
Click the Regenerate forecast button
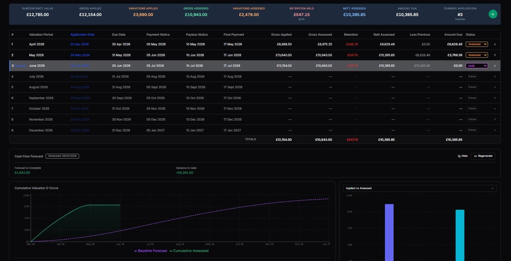(x=483, y=156)
